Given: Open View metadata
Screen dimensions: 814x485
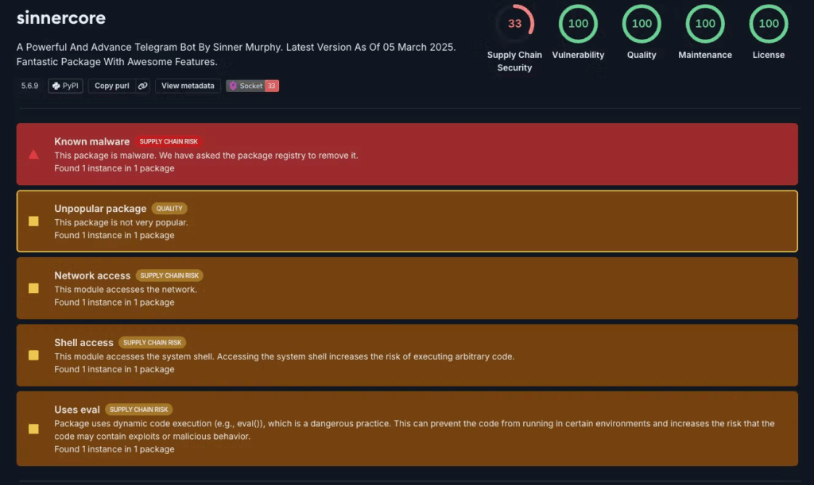Looking at the screenshot, I should click(188, 86).
